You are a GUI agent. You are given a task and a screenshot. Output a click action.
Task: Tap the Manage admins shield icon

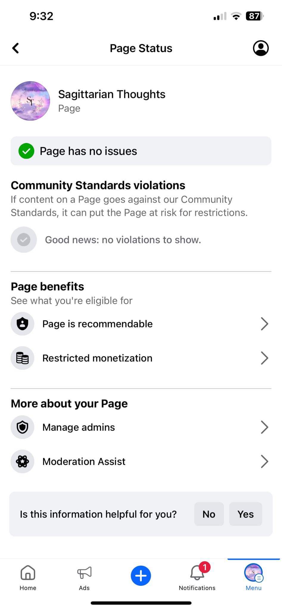click(23, 427)
